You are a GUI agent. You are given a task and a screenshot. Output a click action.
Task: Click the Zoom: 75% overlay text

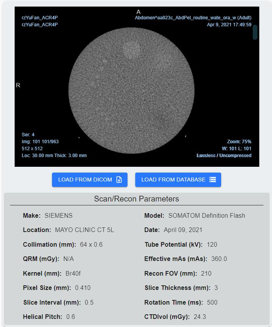[x=239, y=142]
